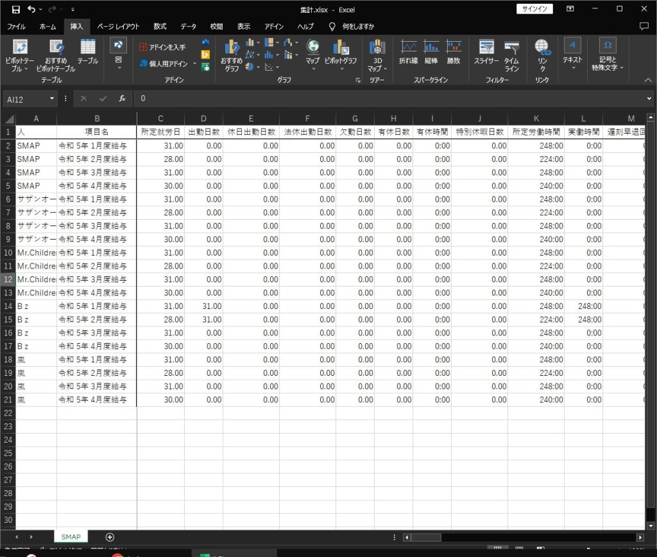Screen dimensions: 657x557
Task: Click cell L14 showing 248:00
Action: (583, 306)
